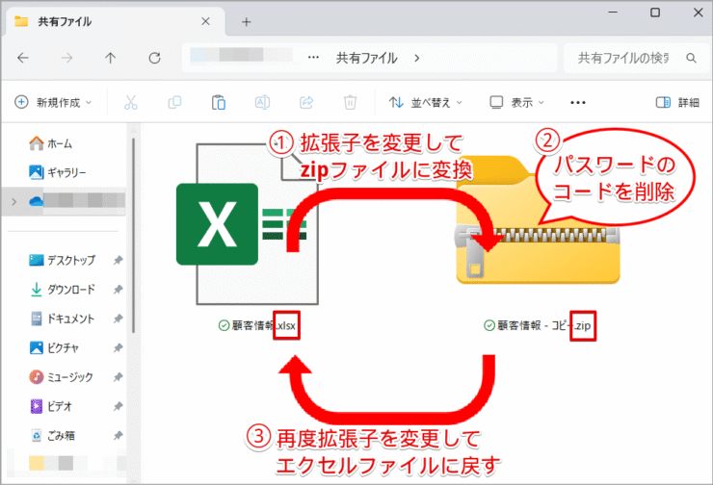Go back with the left arrow

(x=23, y=58)
